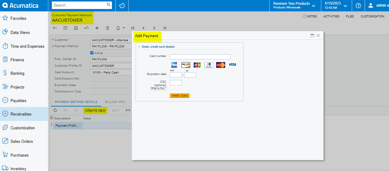Open the Help question mark icon
This screenshot has width=389, height=171.
(358, 5)
